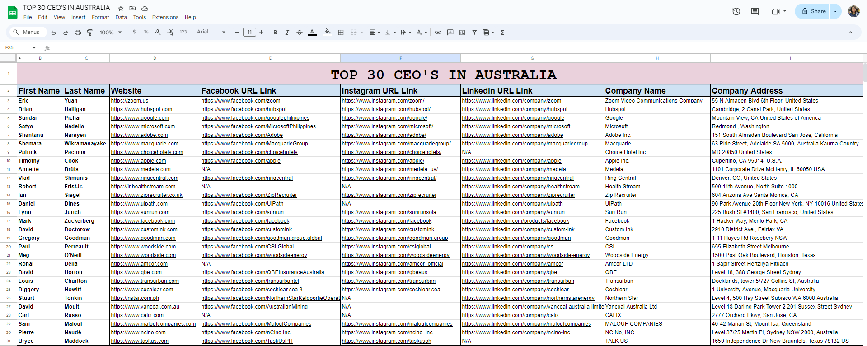Toggle strikethrough formatting
Image resolution: width=867 pixels, height=346 pixels.
[x=300, y=33]
